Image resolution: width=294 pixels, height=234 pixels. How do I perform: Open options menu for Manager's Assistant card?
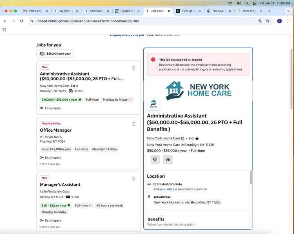point(134,179)
